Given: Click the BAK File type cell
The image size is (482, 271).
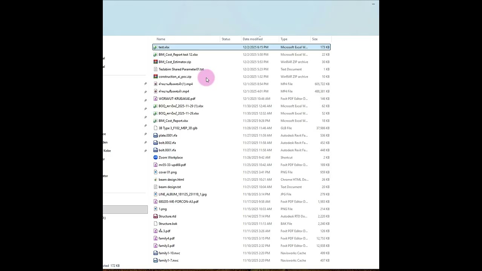Looking at the screenshot, I should pyautogui.click(x=286, y=224).
